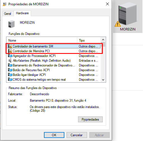
Task: Sort the list by the Nome column header
Action: (42, 40)
